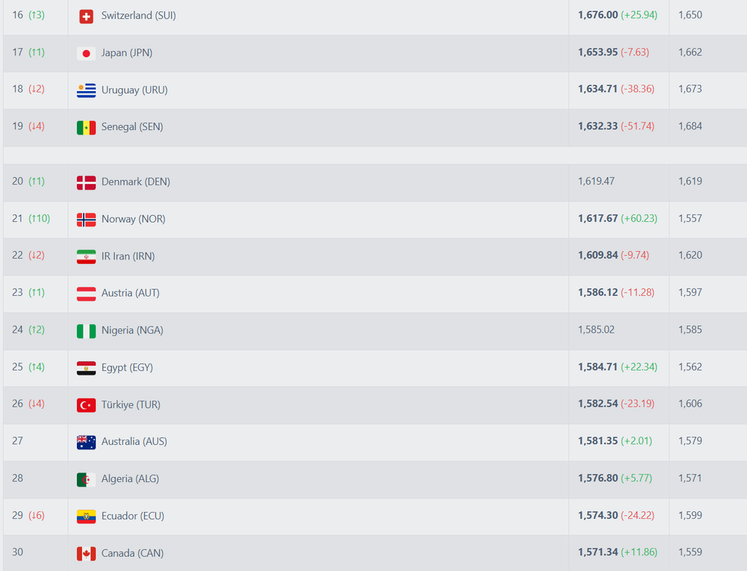
Task: Select the Norway flag icon
Action: coord(86,220)
